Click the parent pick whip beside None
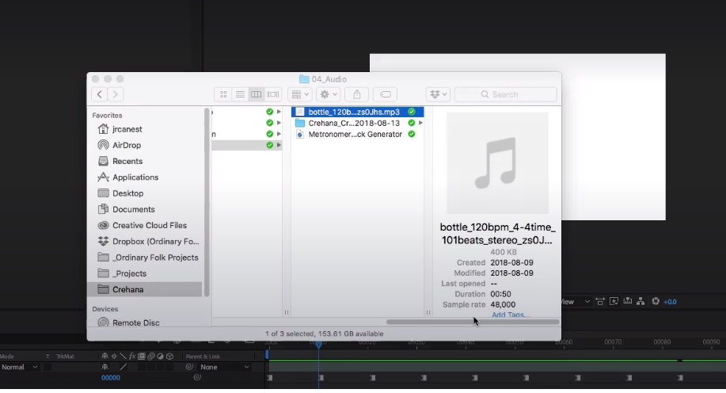 [189, 367]
